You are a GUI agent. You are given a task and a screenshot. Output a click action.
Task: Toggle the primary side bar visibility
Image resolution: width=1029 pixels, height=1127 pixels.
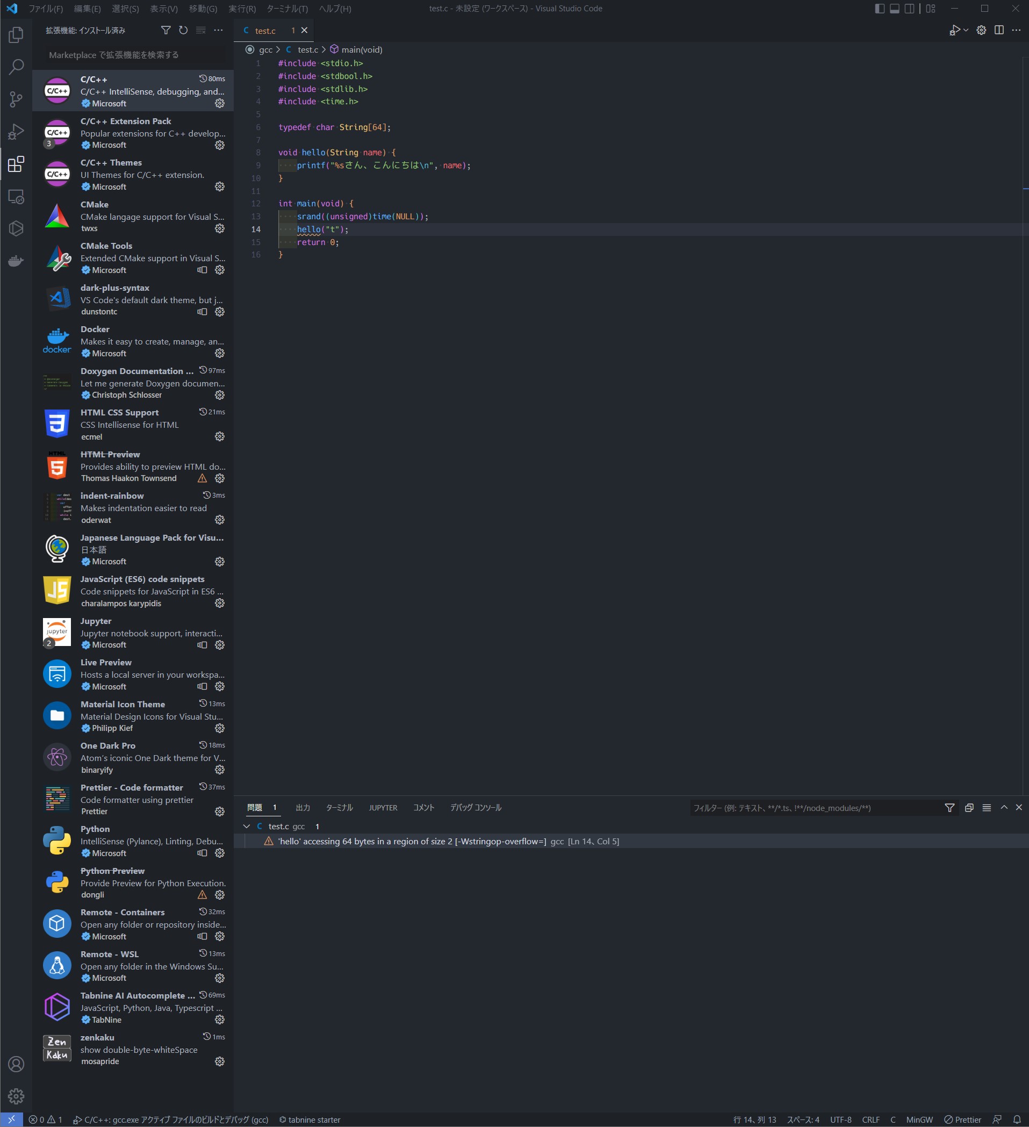point(879,9)
